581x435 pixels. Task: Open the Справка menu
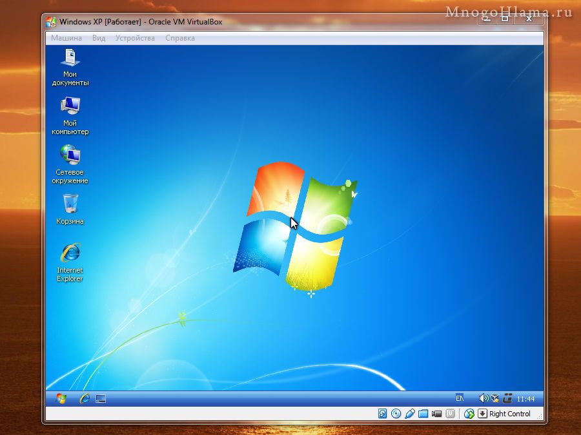(180, 38)
